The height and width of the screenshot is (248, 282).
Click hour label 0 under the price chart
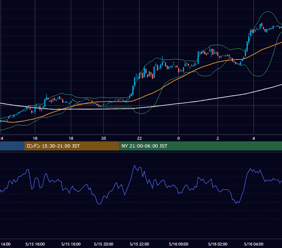pyautogui.click(x=179, y=138)
